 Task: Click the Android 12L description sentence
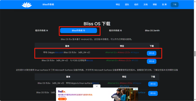pos(96,39)
